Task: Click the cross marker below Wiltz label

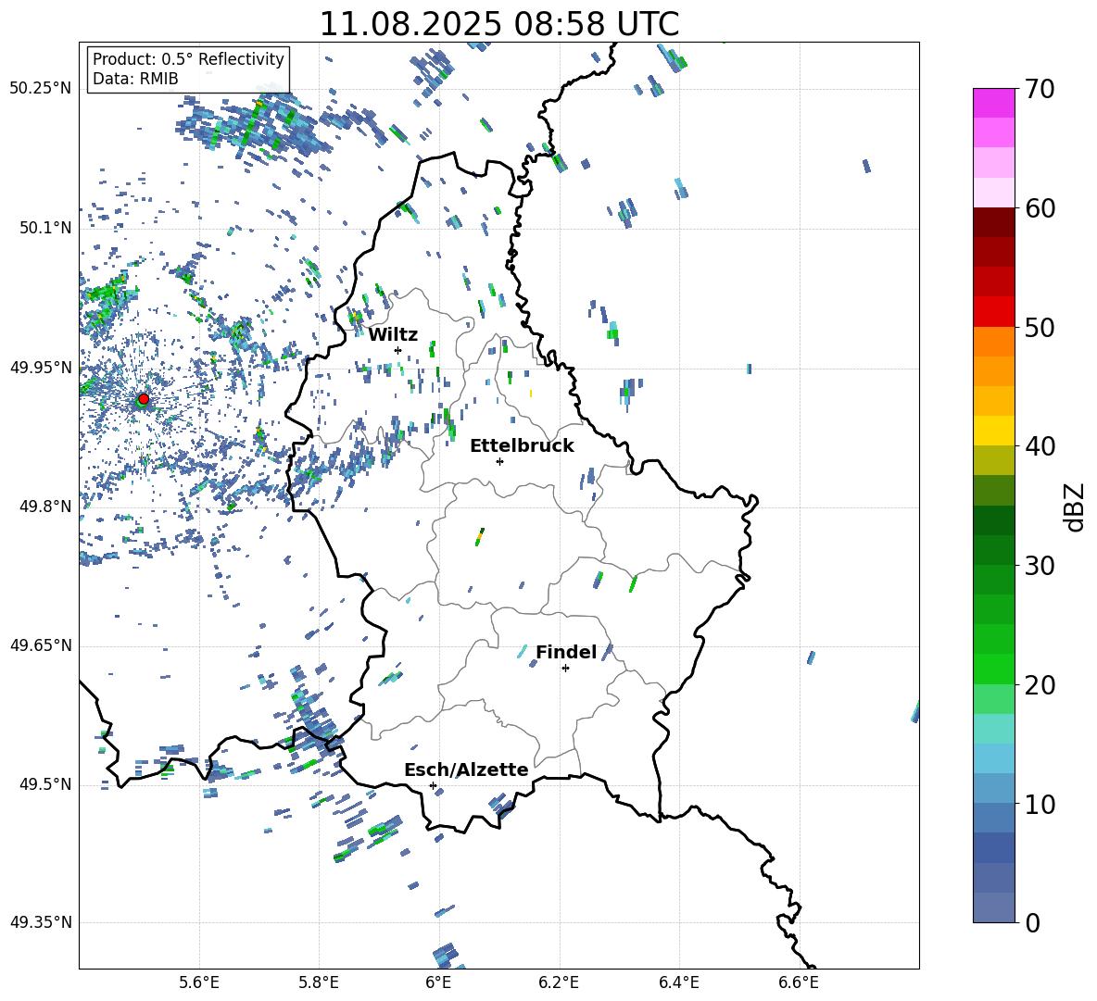Action: (x=397, y=350)
